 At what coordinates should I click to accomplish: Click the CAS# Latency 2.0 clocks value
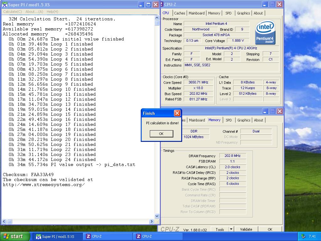click(232, 167)
